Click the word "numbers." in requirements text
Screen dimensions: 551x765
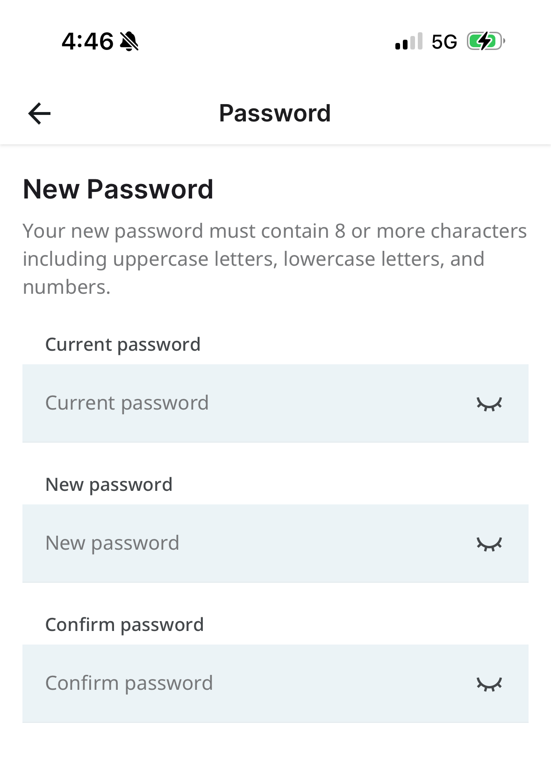point(67,287)
